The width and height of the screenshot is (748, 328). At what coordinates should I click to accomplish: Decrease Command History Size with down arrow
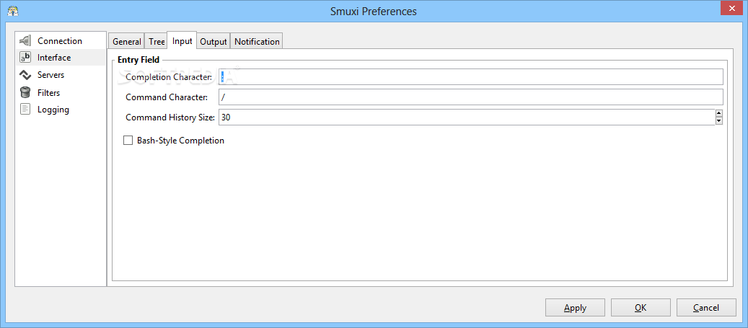tap(719, 121)
